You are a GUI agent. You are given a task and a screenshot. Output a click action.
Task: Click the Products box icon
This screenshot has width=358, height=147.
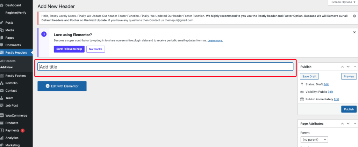(2, 123)
